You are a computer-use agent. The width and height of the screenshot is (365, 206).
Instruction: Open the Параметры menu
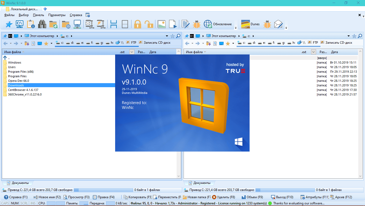click(57, 15)
